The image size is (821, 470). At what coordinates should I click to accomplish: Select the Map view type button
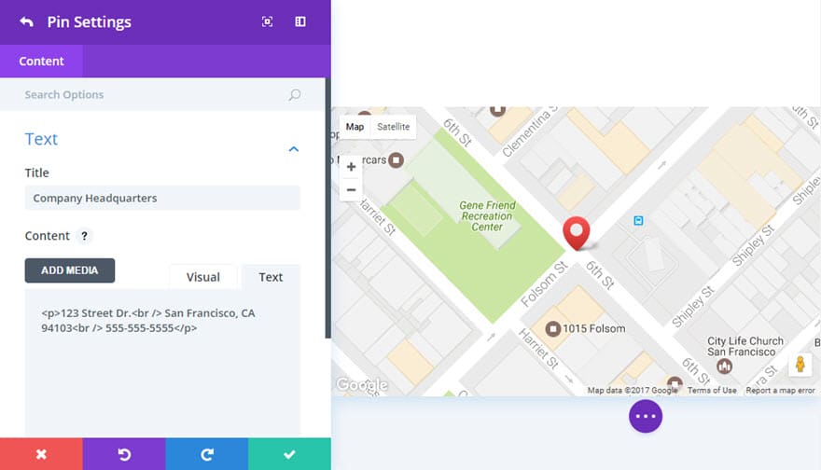pyautogui.click(x=355, y=127)
